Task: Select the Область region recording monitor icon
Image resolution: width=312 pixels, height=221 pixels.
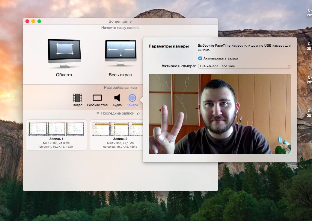Action: coord(64,53)
